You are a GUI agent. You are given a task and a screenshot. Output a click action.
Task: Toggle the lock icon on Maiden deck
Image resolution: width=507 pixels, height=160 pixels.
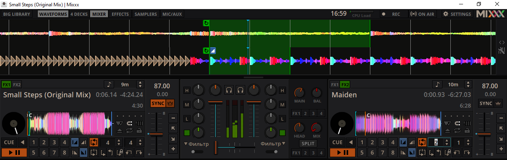pos(467,131)
